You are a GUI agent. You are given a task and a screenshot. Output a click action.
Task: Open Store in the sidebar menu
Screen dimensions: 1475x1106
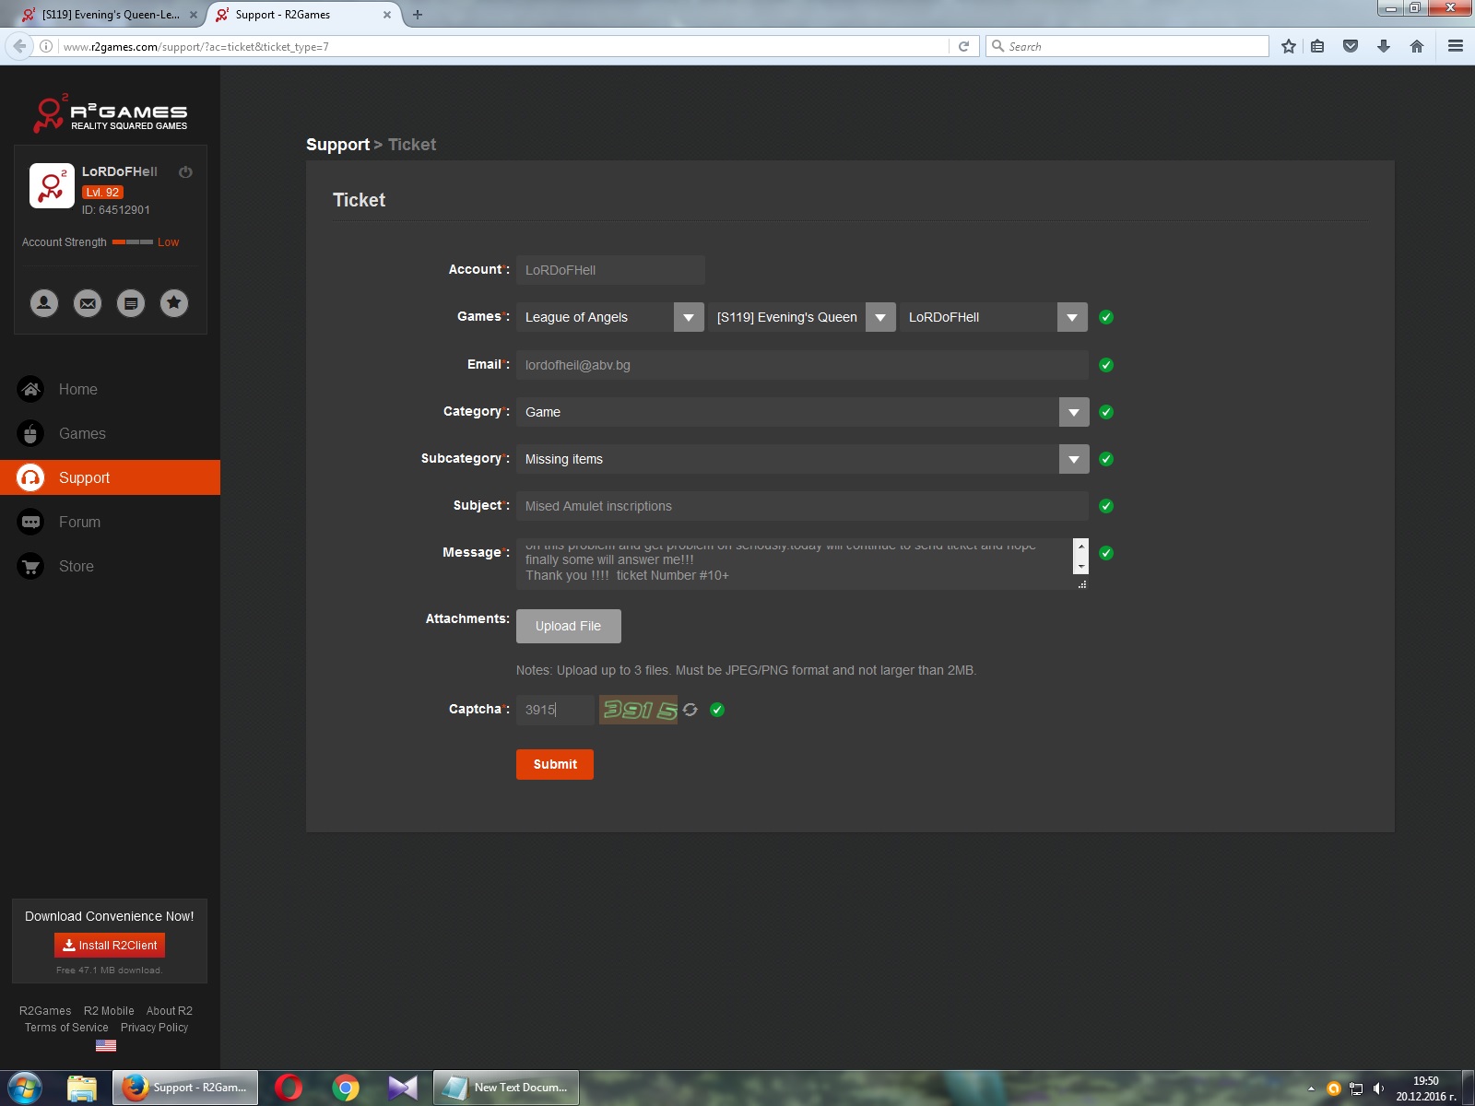[76, 566]
